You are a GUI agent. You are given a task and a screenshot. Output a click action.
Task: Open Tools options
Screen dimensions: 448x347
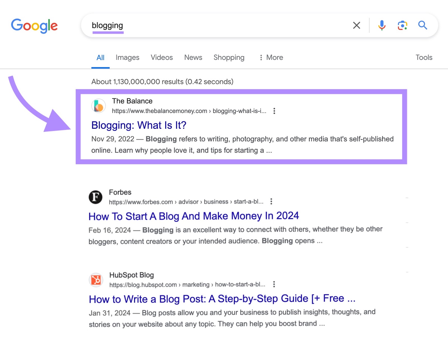(x=424, y=57)
